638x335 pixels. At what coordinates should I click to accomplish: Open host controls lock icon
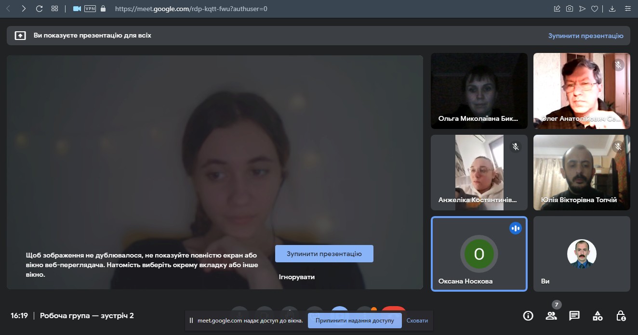pyautogui.click(x=621, y=316)
